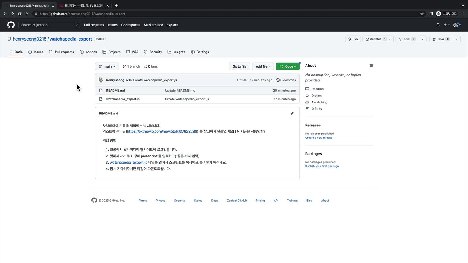Open the README.md file row

click(x=197, y=91)
